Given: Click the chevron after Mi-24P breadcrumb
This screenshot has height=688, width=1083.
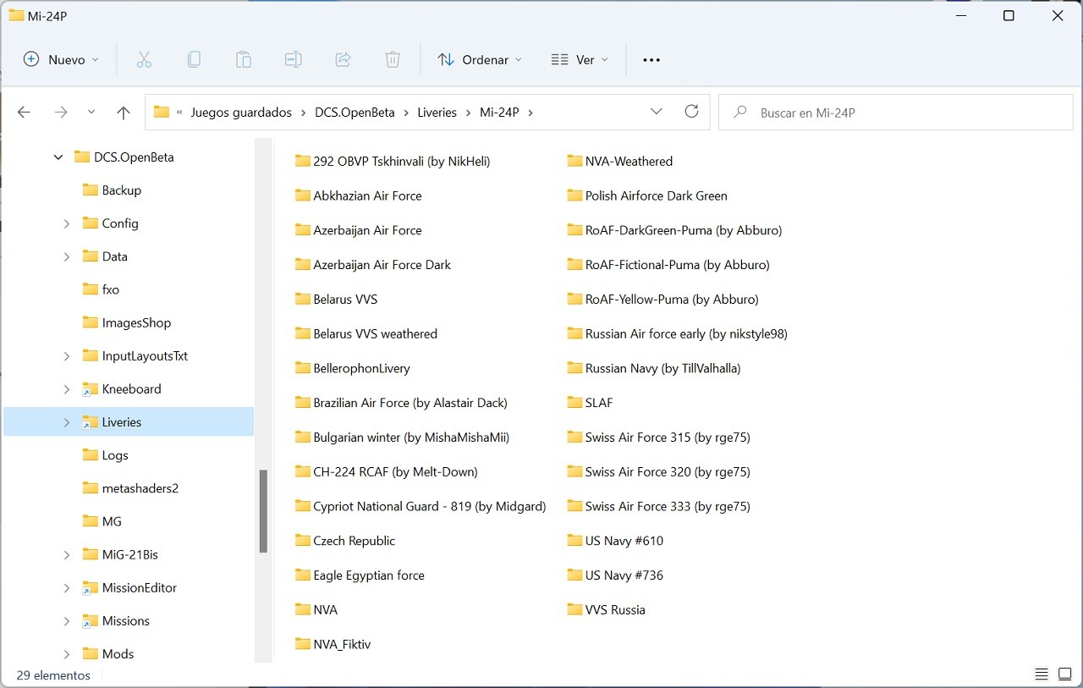Looking at the screenshot, I should point(531,113).
